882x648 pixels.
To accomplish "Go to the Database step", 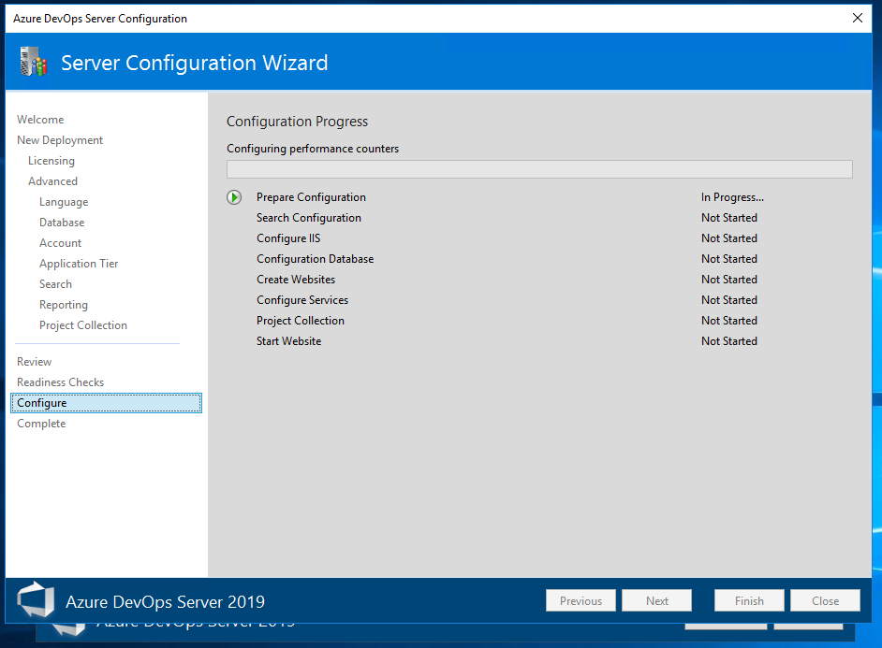I will (62, 223).
